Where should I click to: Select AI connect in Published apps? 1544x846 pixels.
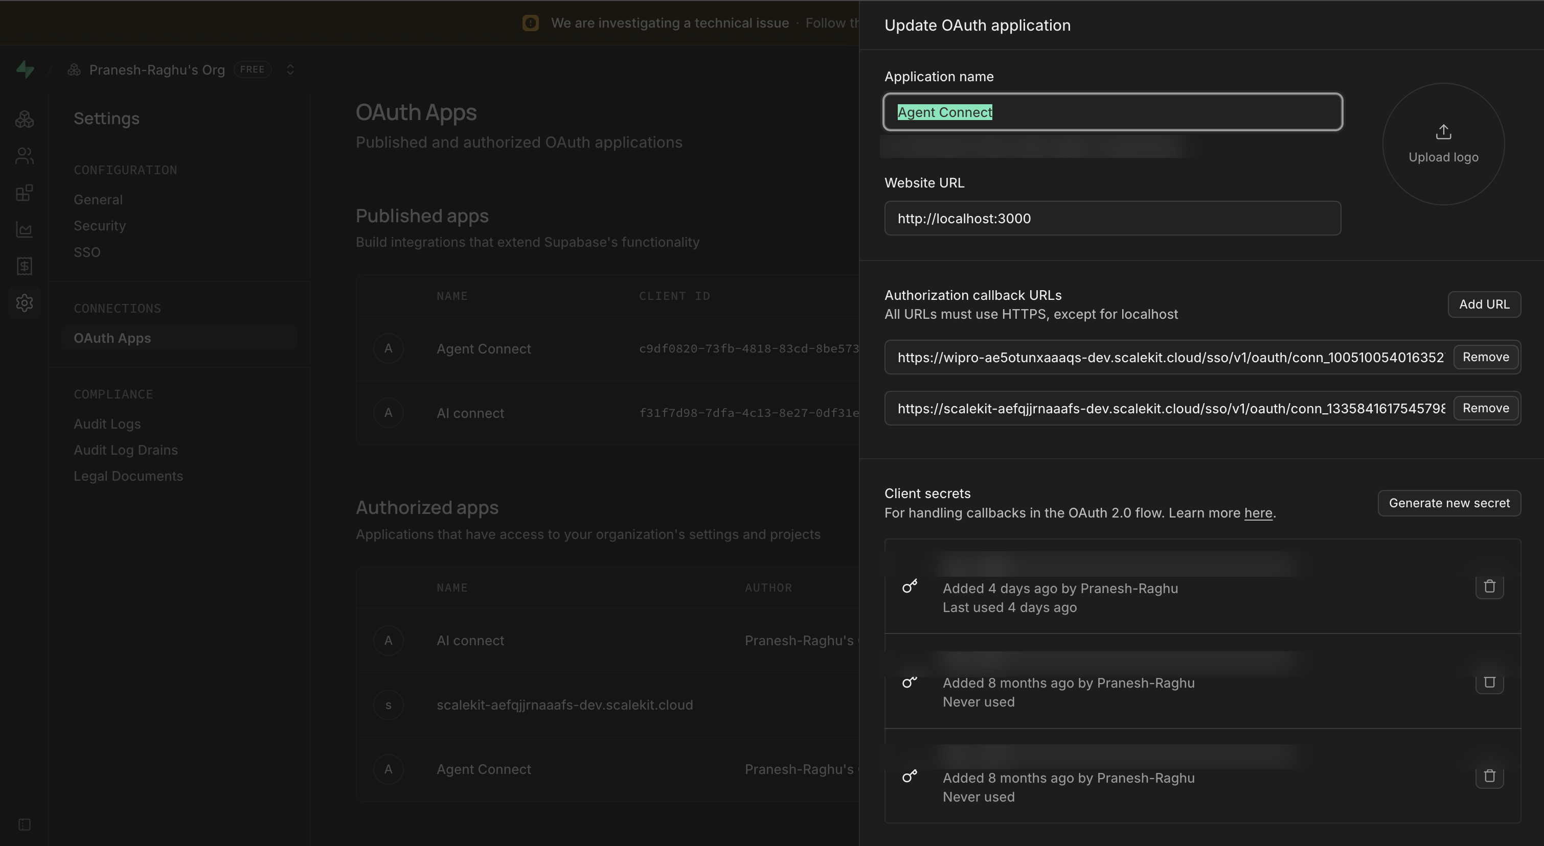[470, 413]
